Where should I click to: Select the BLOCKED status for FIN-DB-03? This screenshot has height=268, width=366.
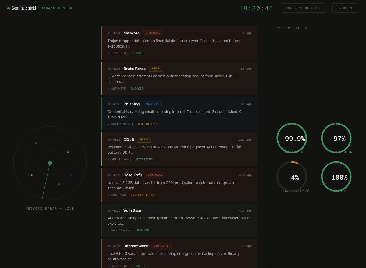tap(139, 53)
